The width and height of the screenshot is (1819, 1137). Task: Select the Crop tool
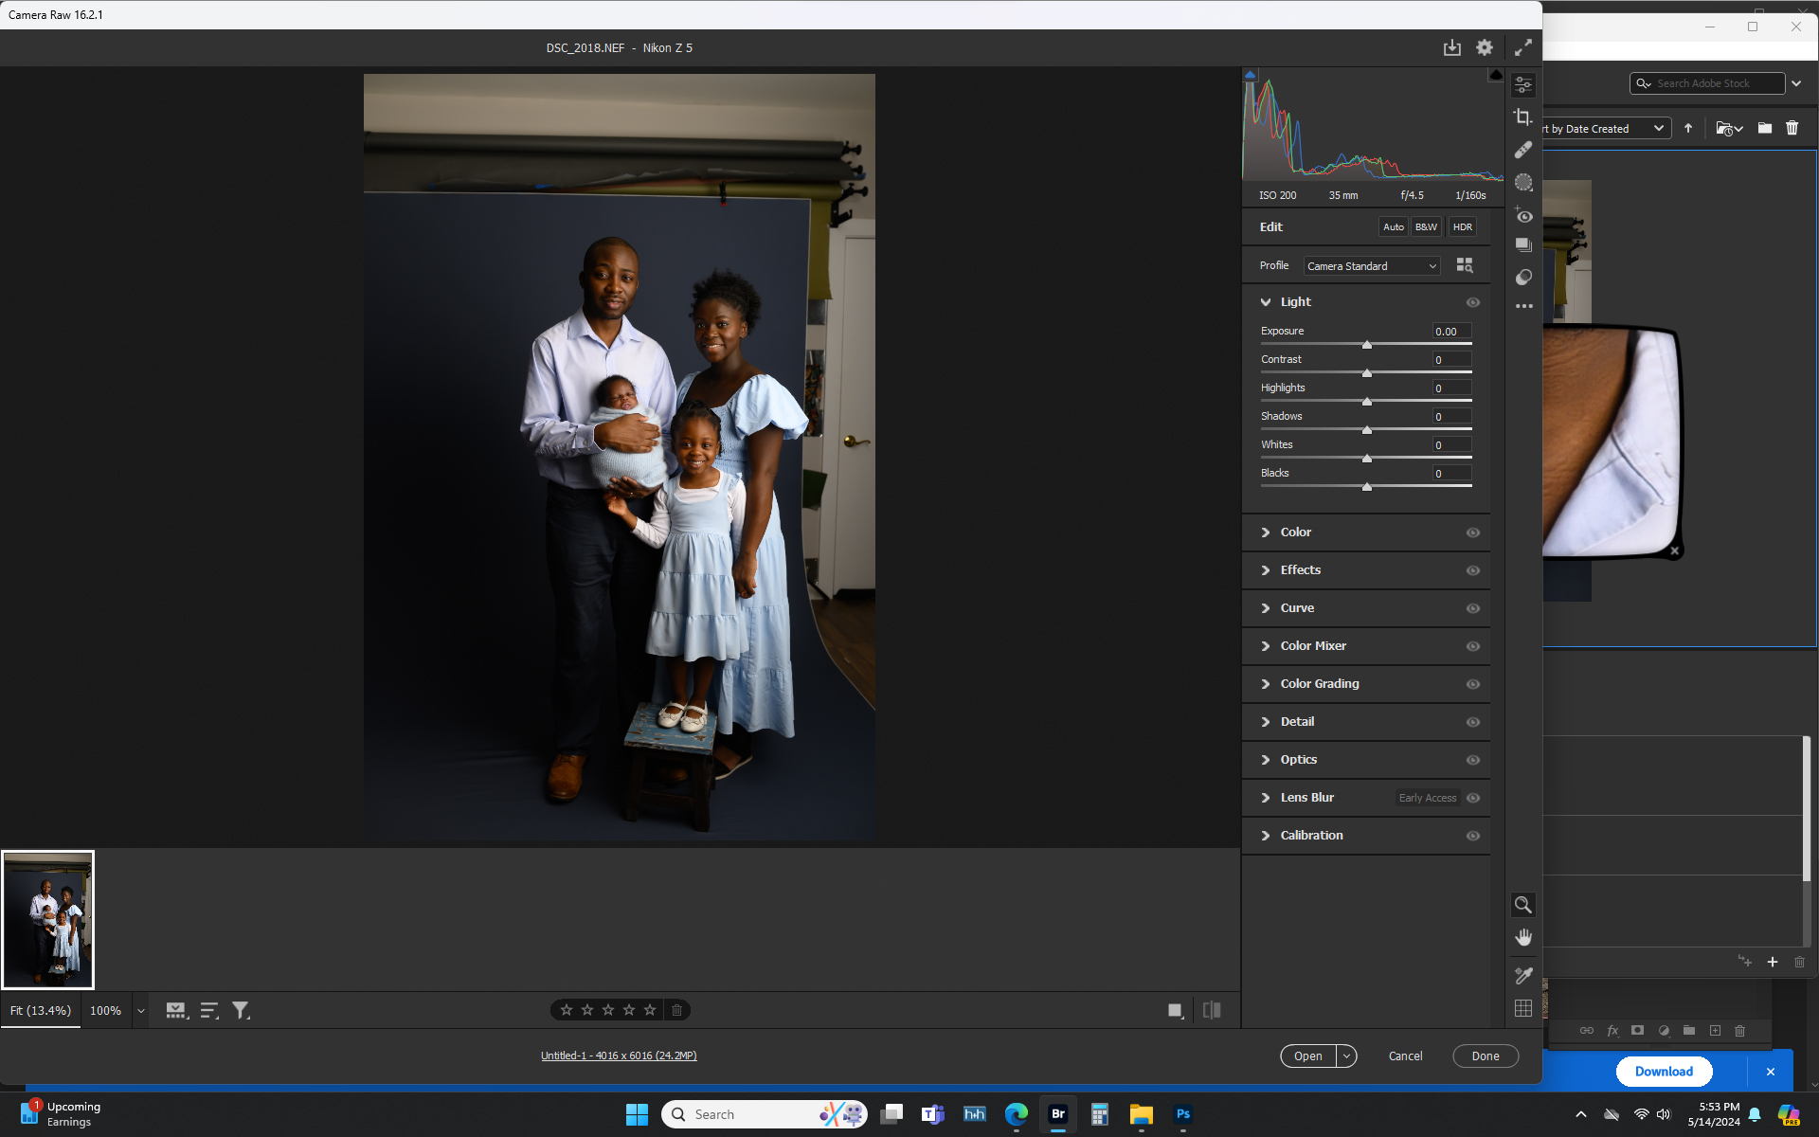(x=1523, y=117)
